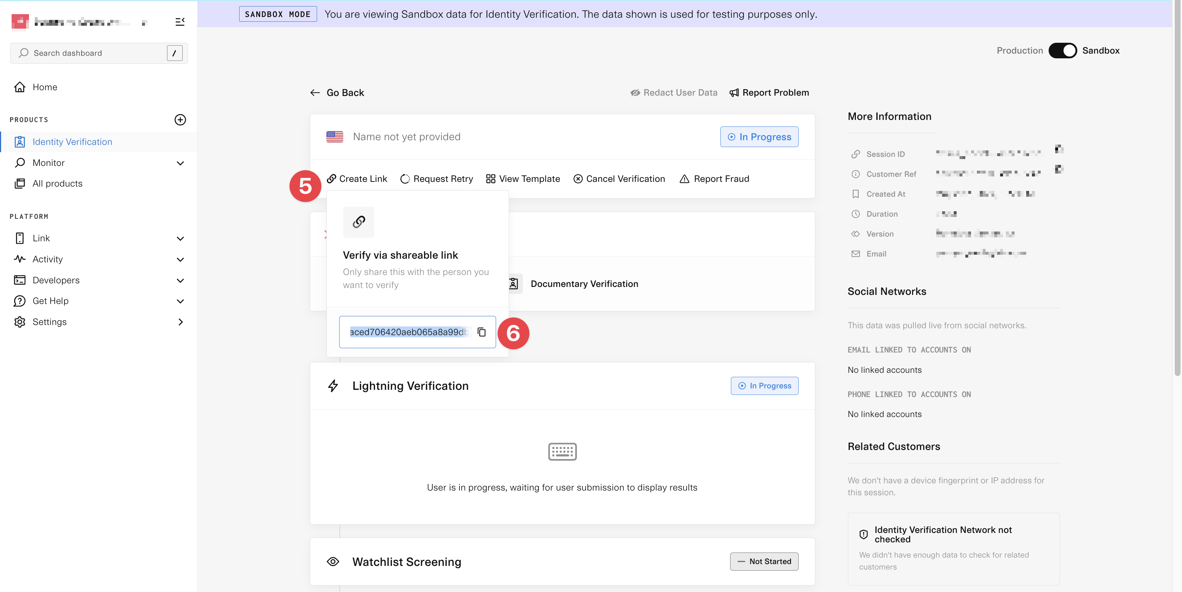
Task: Click Report Problem button
Action: [x=769, y=93]
